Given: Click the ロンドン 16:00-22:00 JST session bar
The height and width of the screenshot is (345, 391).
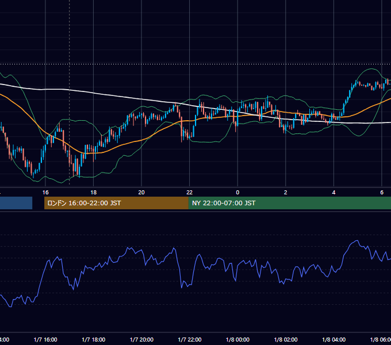Looking at the screenshot, I should point(116,203).
